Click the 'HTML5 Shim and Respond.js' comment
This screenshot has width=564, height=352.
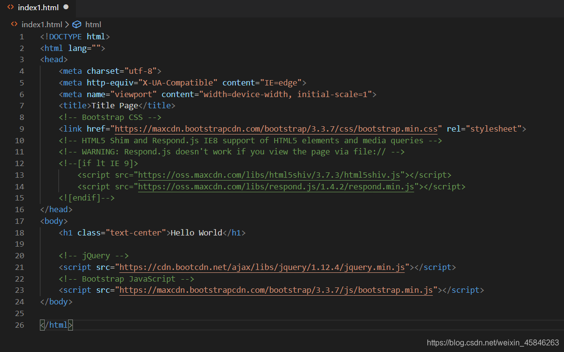(x=250, y=140)
